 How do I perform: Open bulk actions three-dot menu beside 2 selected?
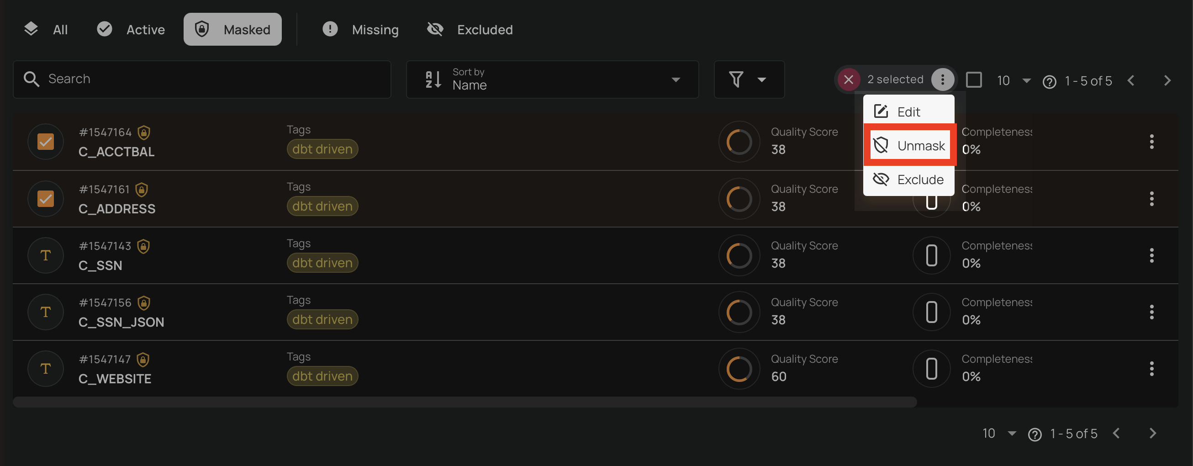coord(942,79)
